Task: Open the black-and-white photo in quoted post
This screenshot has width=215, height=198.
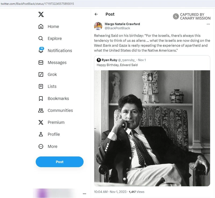Action: (x=152, y=128)
